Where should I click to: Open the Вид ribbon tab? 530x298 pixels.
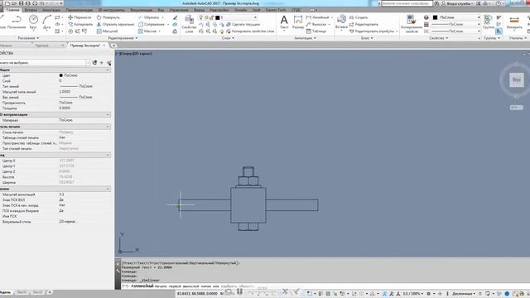point(161,10)
